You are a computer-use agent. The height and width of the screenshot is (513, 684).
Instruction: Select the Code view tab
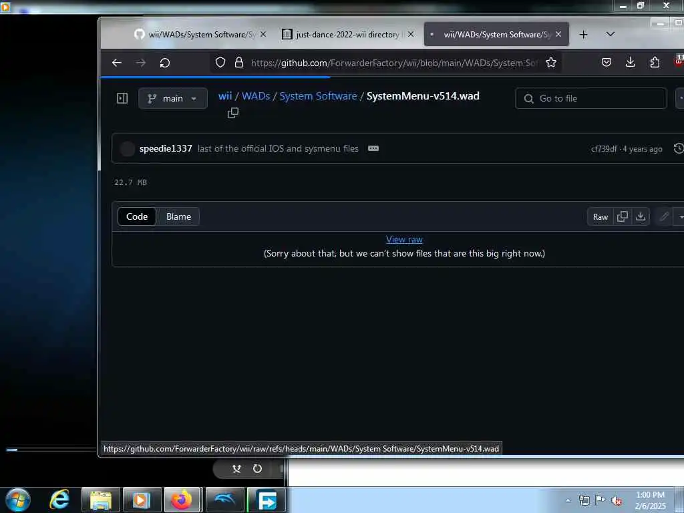[137, 216]
